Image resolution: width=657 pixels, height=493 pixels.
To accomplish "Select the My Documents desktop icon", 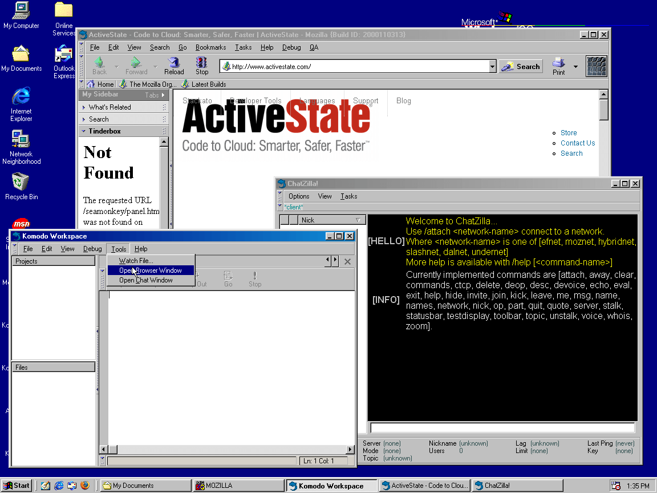I will point(21,58).
